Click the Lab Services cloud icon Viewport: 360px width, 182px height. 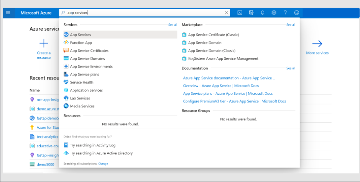(x=66, y=98)
